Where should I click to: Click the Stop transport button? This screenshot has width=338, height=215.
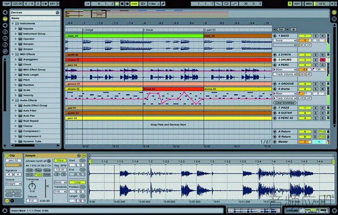pos(122,4)
